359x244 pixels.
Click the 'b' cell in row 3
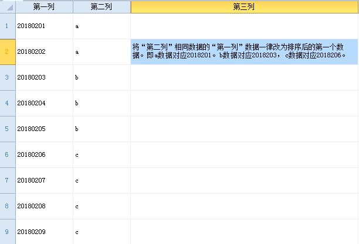[102, 77]
